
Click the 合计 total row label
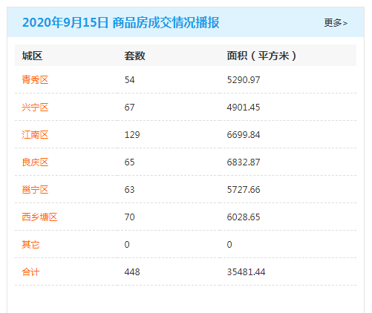coord(30,272)
